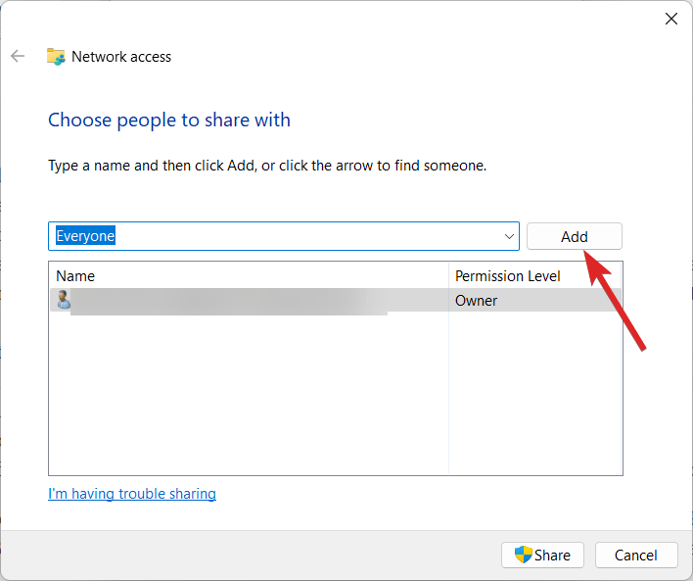Click the Owner permission level cell
The height and width of the screenshot is (581, 693).
point(477,301)
